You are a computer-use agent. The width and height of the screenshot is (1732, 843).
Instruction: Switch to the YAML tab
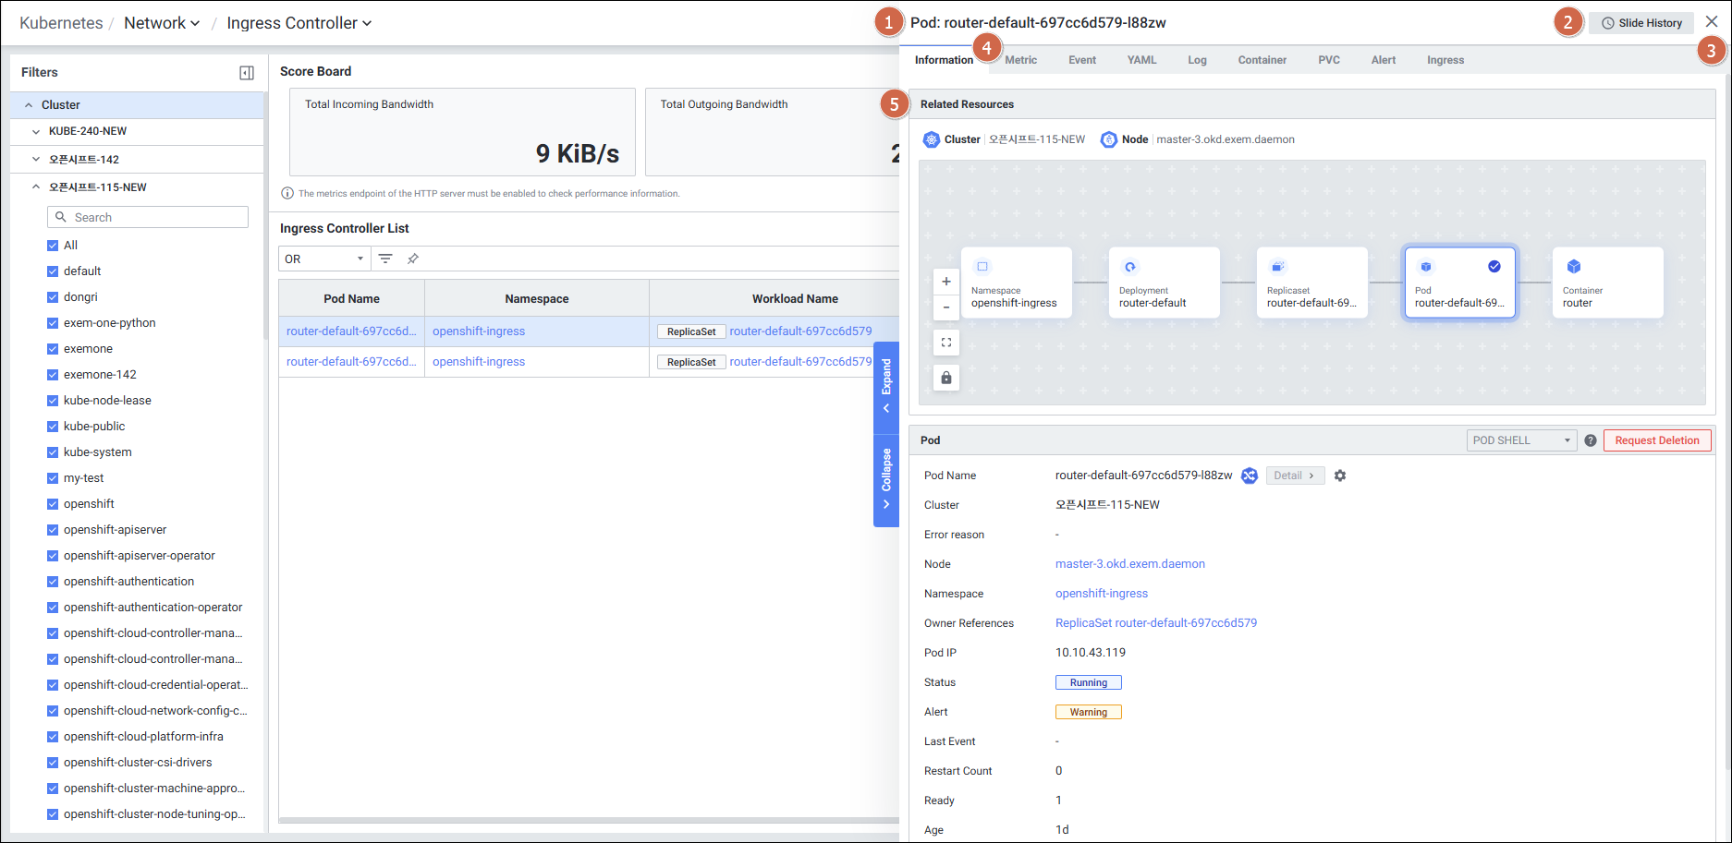1141,60
